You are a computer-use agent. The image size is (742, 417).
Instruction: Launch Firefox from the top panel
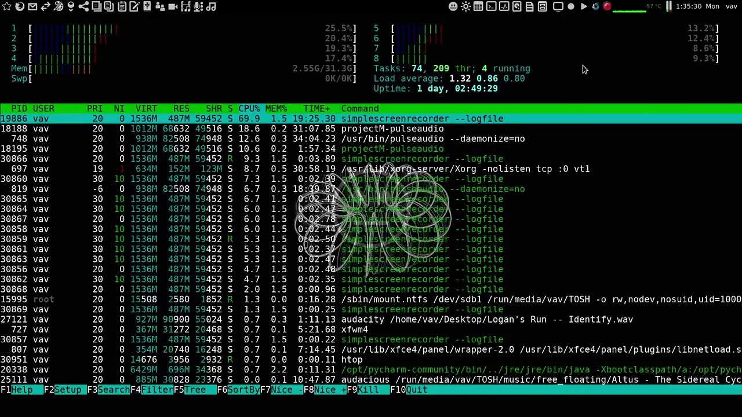pos(20,6)
